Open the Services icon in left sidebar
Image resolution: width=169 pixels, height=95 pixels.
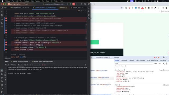[x=2, y=81]
